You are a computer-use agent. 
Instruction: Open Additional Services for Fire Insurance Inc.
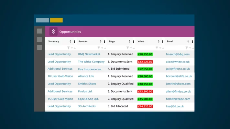[60, 69]
